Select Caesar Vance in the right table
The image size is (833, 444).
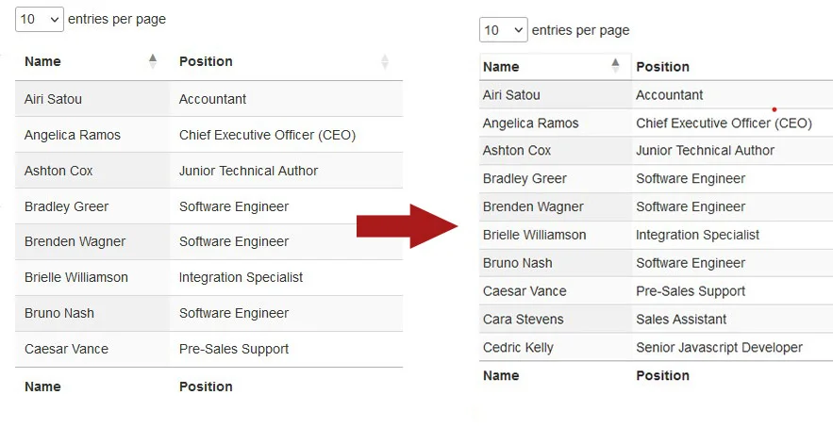click(x=524, y=291)
